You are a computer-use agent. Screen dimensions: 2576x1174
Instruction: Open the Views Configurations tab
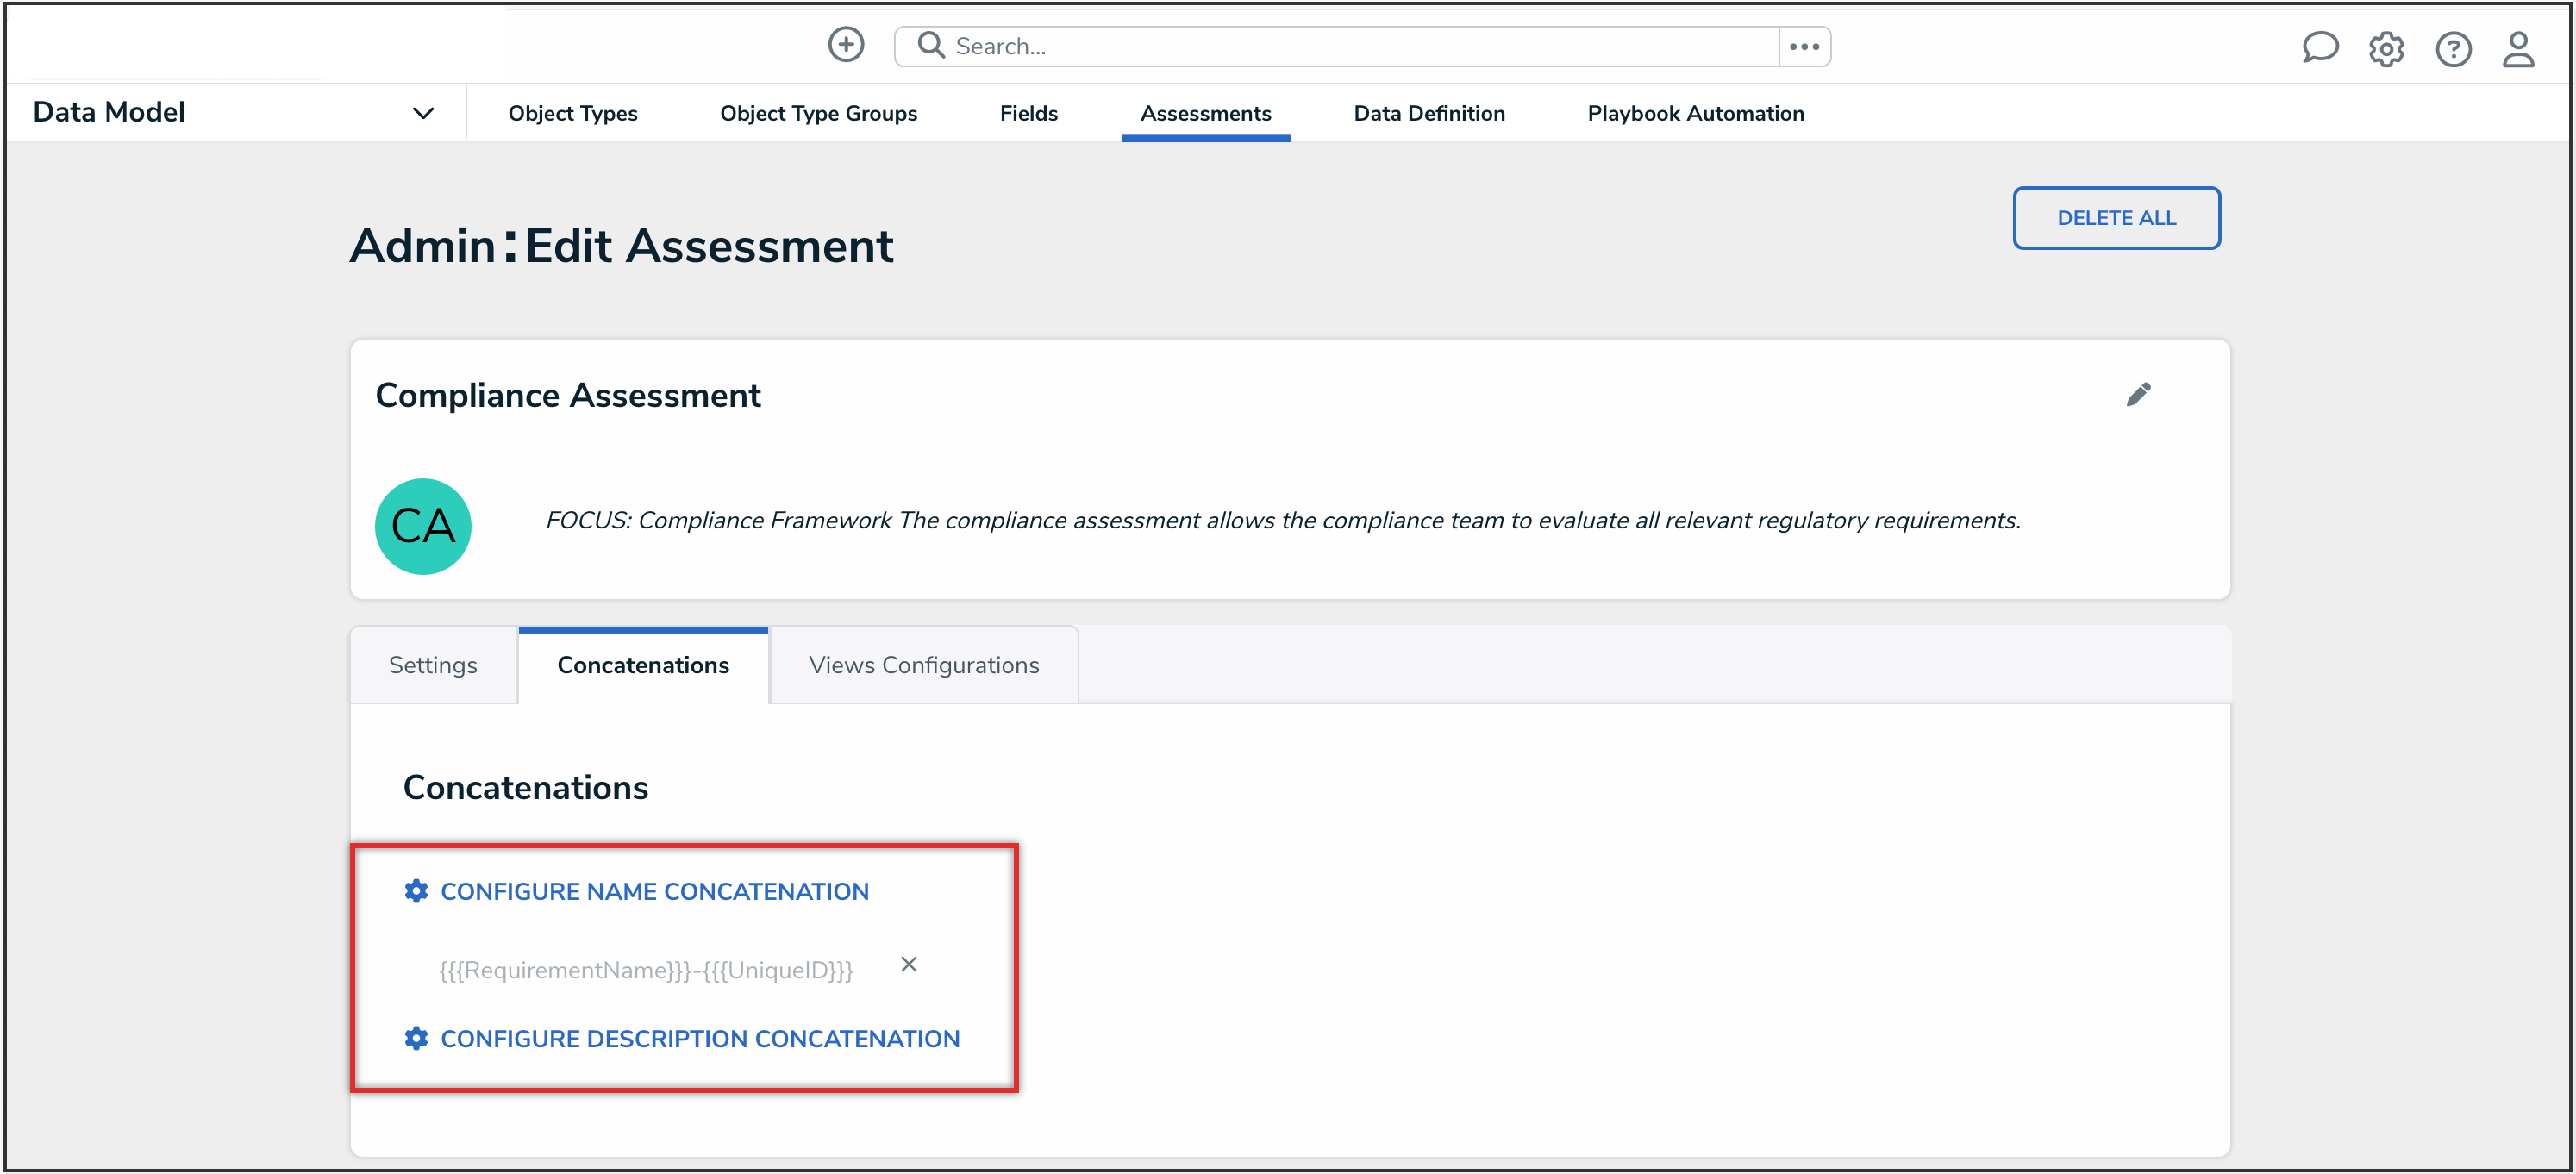[x=923, y=665]
